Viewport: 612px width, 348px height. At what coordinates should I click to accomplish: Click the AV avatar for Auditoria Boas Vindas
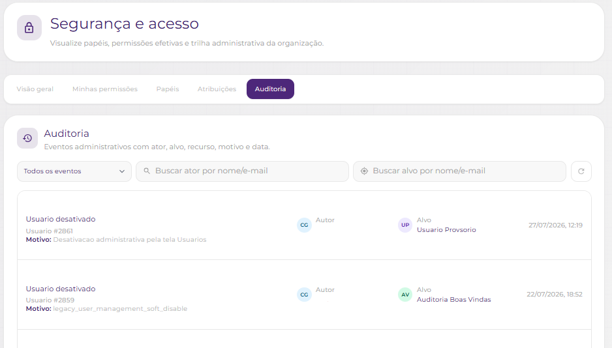pyautogui.click(x=405, y=295)
